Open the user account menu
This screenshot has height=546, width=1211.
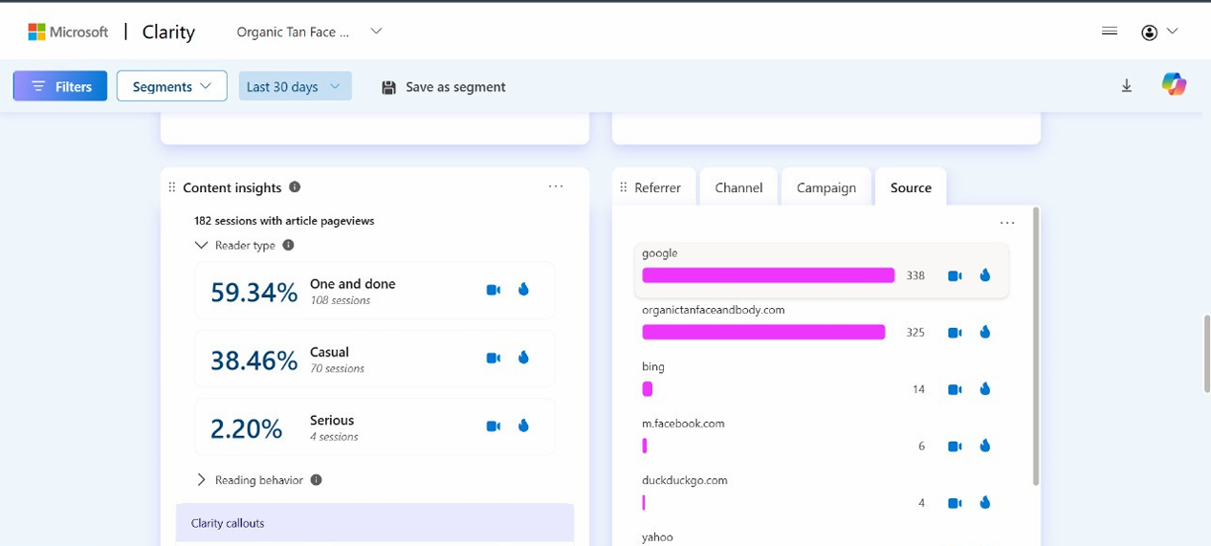[x=1159, y=32]
